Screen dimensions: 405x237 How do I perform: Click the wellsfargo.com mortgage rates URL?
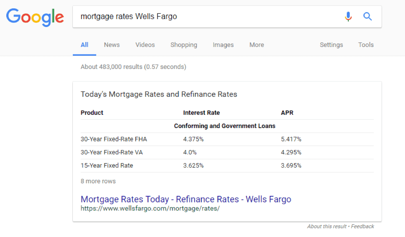[x=150, y=208]
